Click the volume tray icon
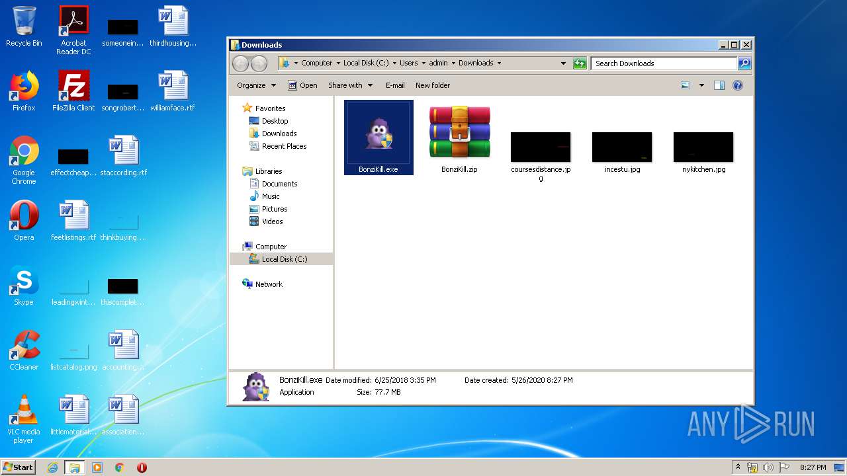Screen dimensions: 847x476 [x=768, y=467]
